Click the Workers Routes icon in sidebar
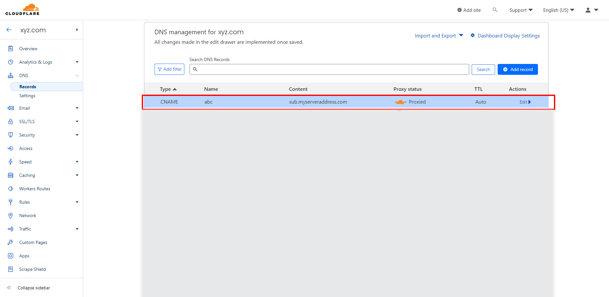This screenshot has width=609, height=297. [x=11, y=189]
